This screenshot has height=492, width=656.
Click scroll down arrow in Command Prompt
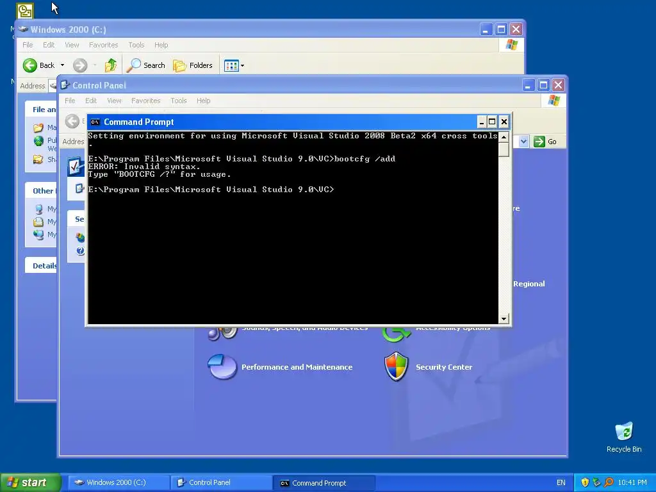click(504, 319)
